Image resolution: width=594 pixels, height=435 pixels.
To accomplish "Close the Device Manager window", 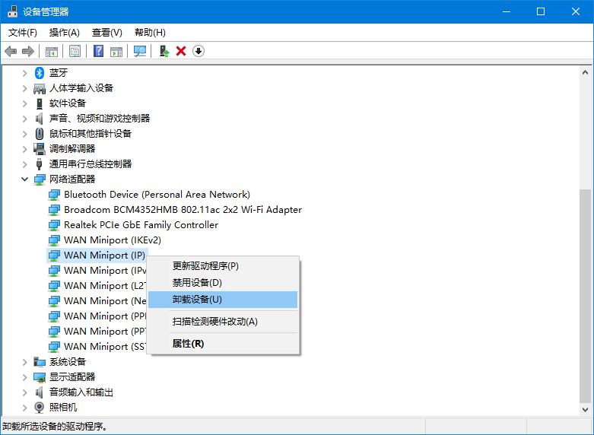I will pyautogui.click(x=576, y=11).
